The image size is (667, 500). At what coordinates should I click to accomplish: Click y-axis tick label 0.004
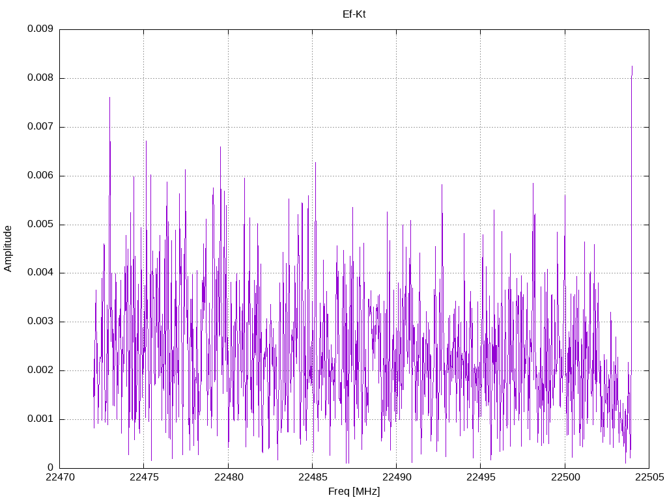[x=40, y=273]
